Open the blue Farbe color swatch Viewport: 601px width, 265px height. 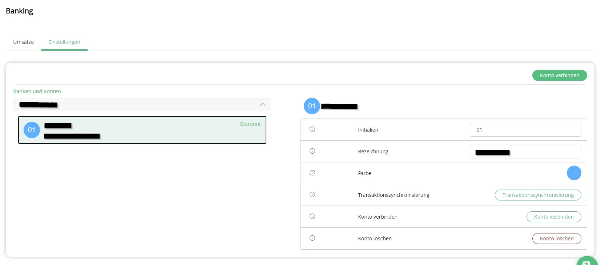coord(574,173)
